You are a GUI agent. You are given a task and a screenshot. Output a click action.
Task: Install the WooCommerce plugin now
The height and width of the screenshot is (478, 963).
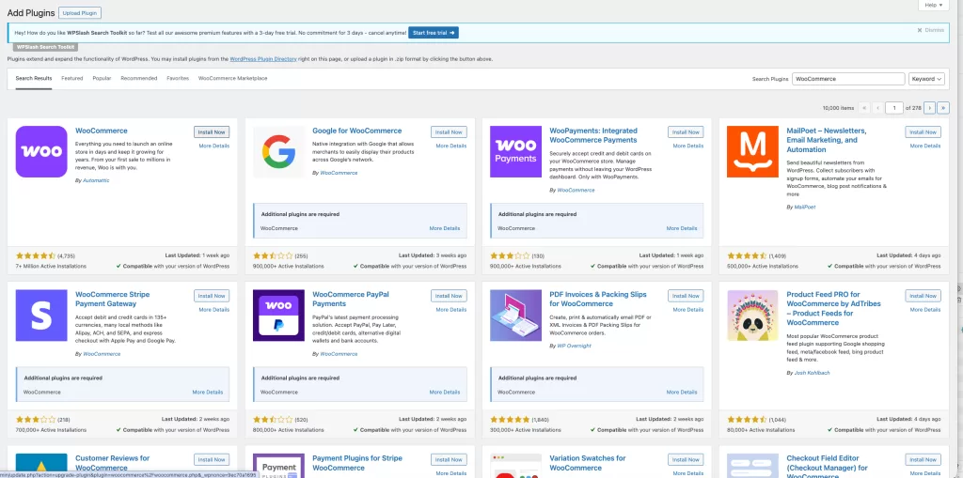(212, 131)
